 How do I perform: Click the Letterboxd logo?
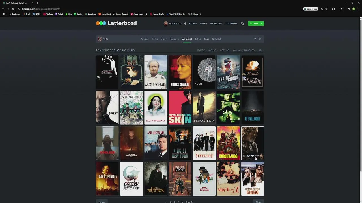point(116,23)
